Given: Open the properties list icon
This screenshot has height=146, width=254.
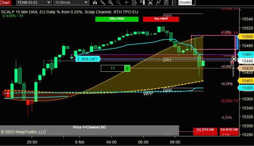Looking at the screenshot, I should point(174,2).
